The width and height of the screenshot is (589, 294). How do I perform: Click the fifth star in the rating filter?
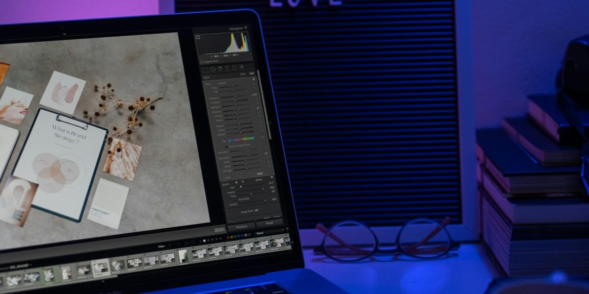220,239
